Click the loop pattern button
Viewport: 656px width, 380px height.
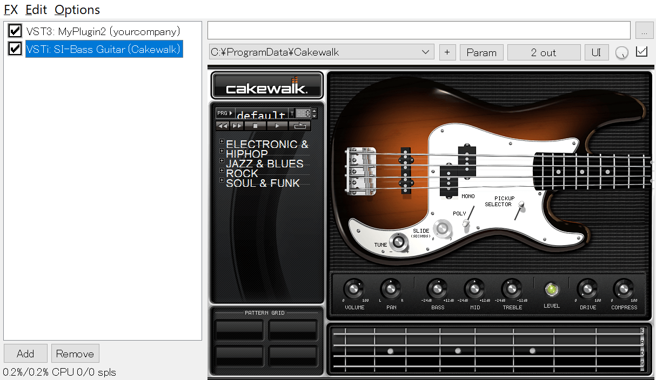300,126
